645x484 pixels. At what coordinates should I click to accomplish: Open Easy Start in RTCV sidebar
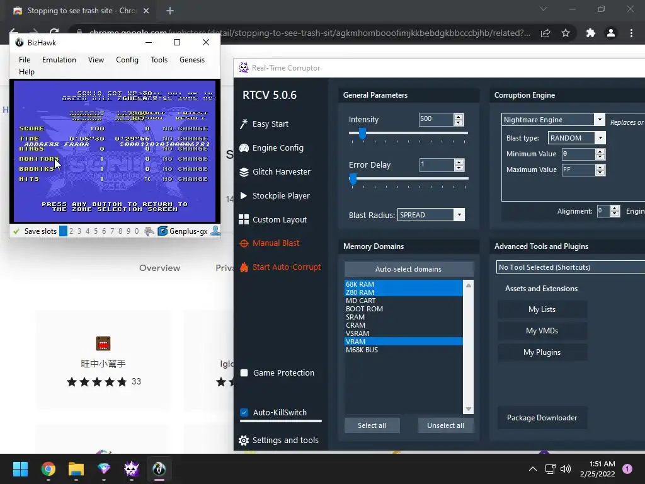pyautogui.click(x=264, y=124)
